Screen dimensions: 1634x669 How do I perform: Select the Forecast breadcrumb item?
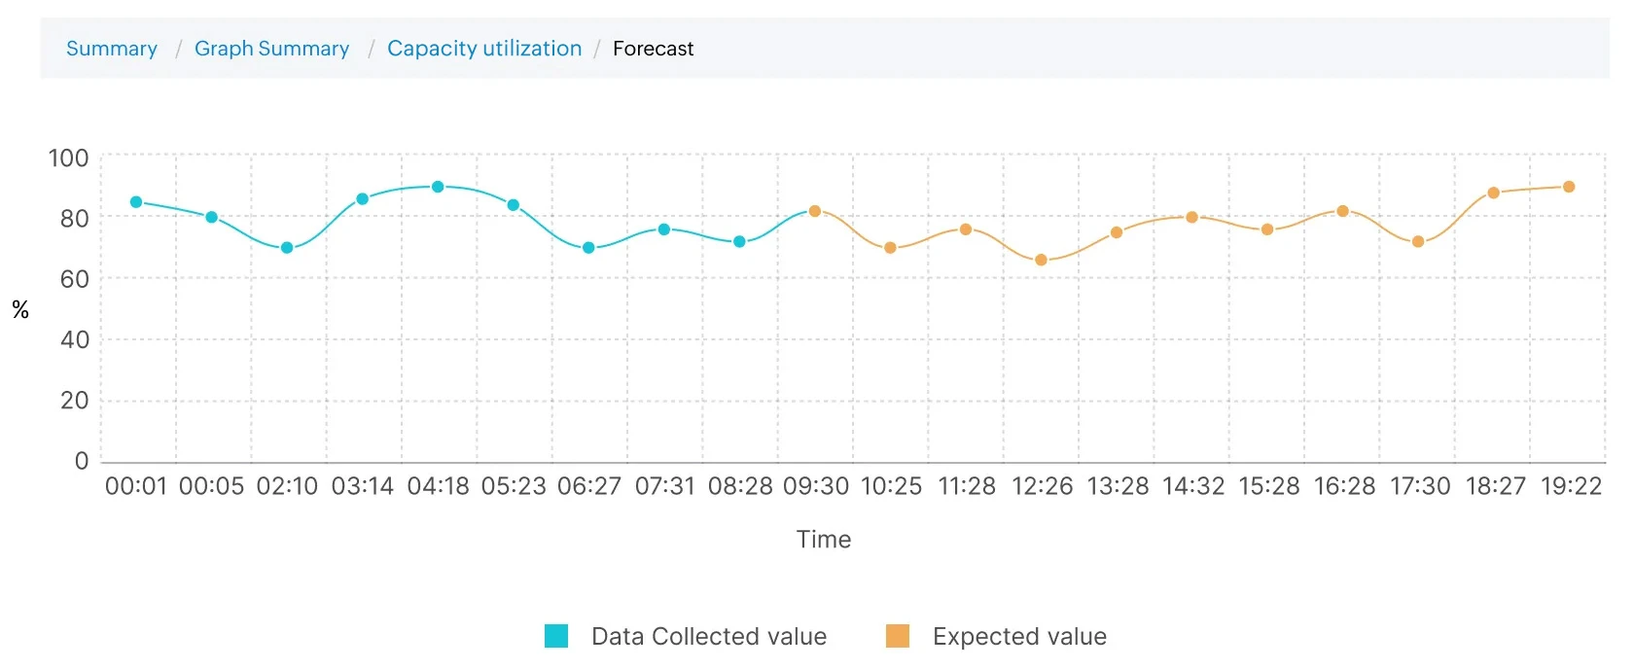click(x=653, y=49)
